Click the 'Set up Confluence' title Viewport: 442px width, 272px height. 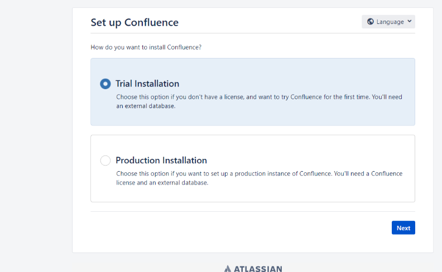[134, 22]
